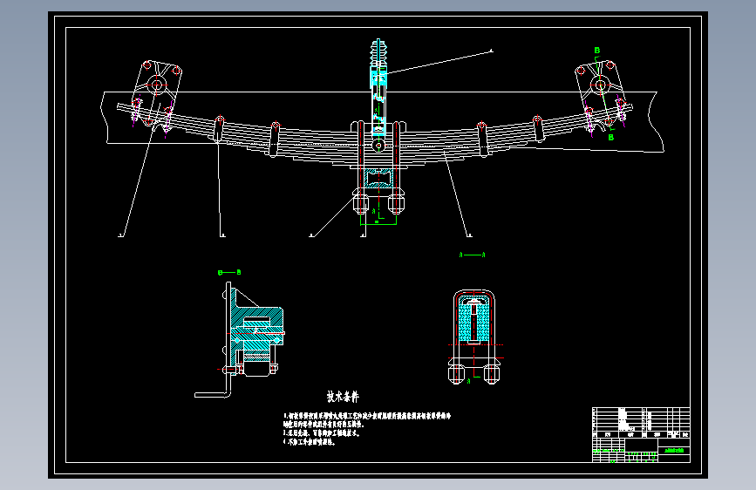Select the green A—A section view label
The height and width of the screenshot is (490, 756).
point(472,255)
